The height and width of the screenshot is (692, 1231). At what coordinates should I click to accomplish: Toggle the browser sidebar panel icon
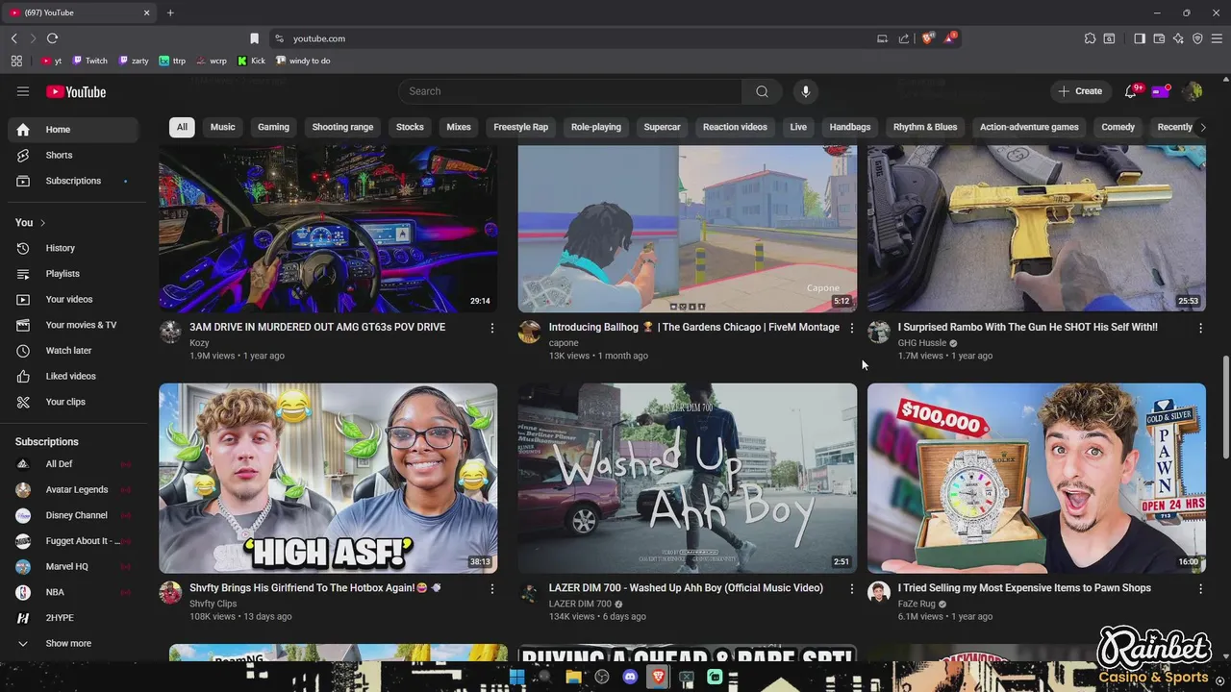click(1140, 38)
